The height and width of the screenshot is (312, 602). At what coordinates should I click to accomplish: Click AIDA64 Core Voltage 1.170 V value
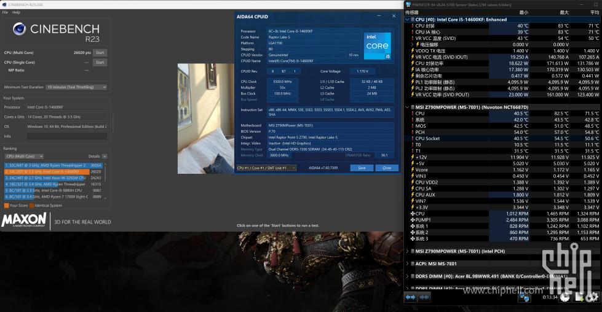click(x=362, y=71)
